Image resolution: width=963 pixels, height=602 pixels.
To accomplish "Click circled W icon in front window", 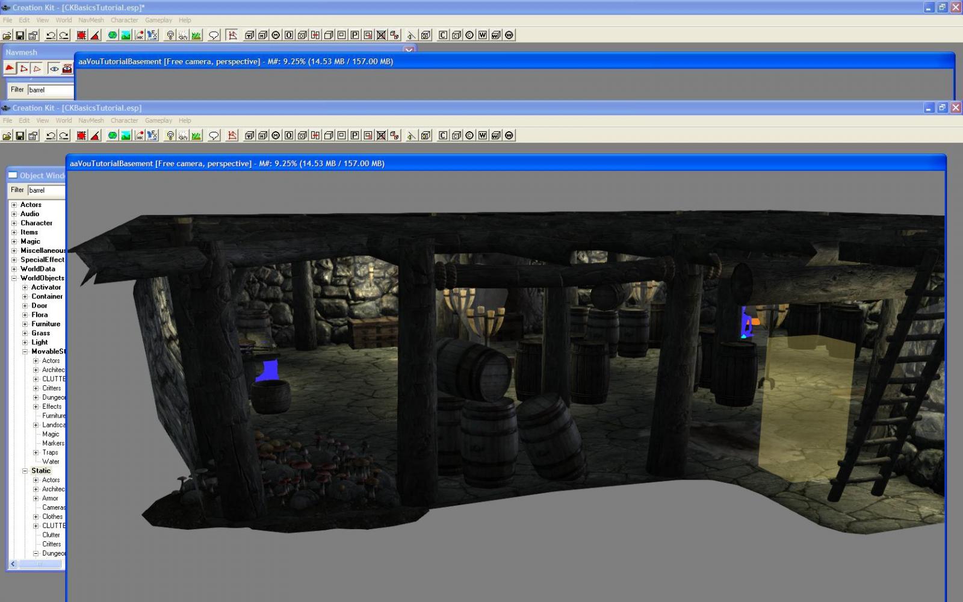I will pos(509,136).
